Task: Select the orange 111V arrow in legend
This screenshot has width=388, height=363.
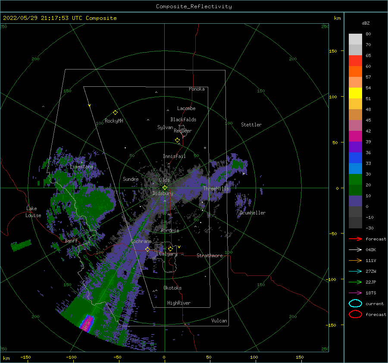Action: [x=355, y=260]
